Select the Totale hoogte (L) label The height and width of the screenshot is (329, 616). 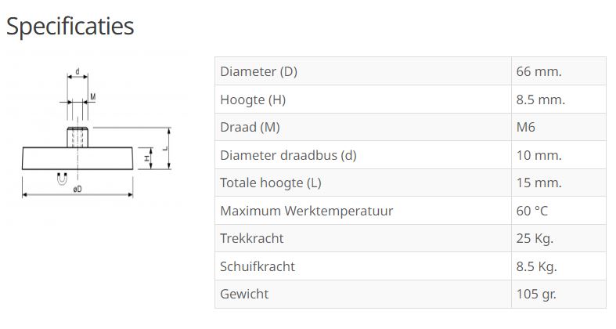[271, 183]
